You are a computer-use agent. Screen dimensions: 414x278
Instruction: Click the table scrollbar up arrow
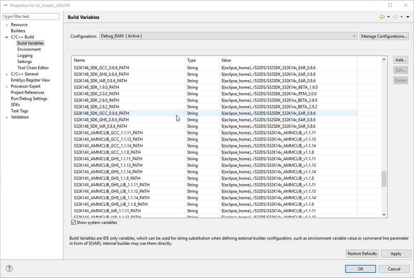[x=384, y=59]
